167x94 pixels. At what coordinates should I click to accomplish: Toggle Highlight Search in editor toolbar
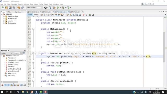(62, 15)
